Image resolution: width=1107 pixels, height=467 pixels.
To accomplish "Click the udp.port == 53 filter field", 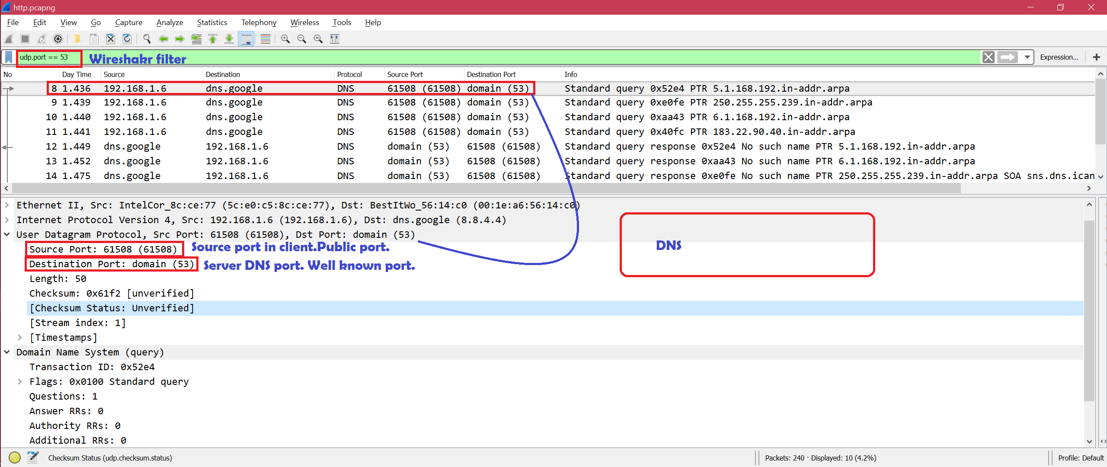I will pyautogui.click(x=48, y=58).
